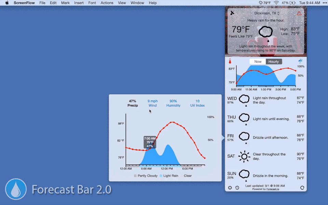Click Forecast Bar 79°F menu bar item
Viewport: 328px width, 205px height.
pyautogui.click(x=264, y=3)
